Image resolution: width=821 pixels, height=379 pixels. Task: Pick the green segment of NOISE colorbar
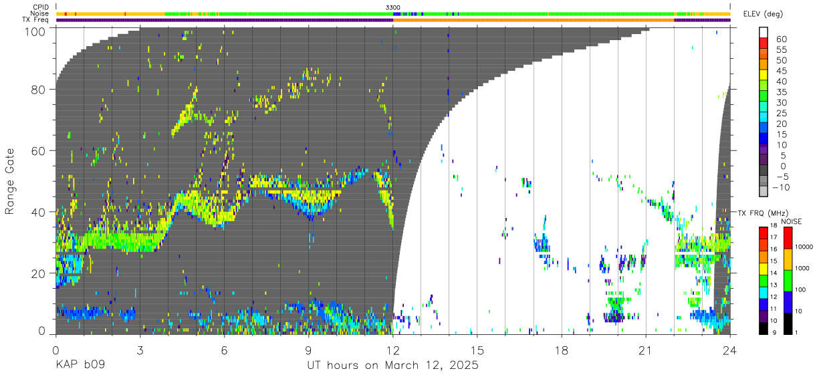point(788,280)
